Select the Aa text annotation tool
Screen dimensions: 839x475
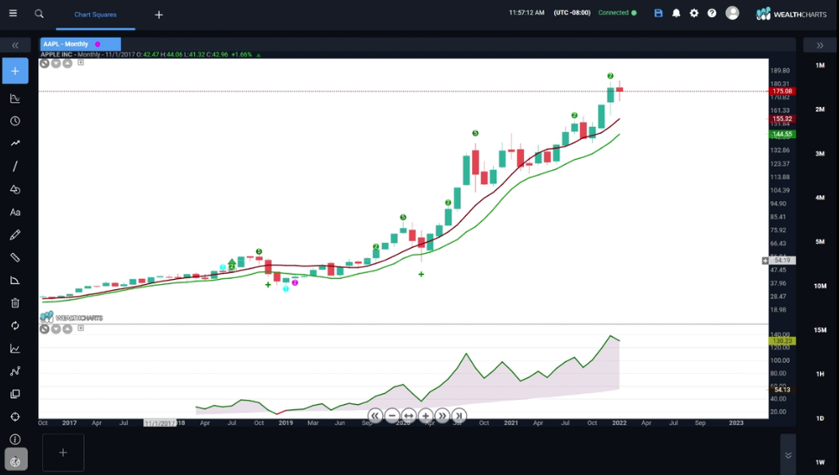pyautogui.click(x=15, y=212)
